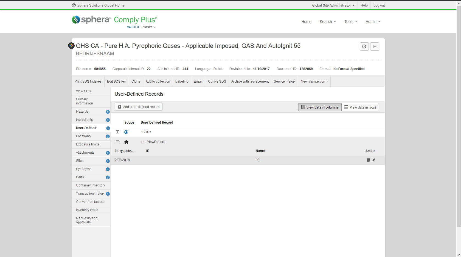Click the info icon next to Transaction history
Screen dimensions: 461x257
point(108,194)
